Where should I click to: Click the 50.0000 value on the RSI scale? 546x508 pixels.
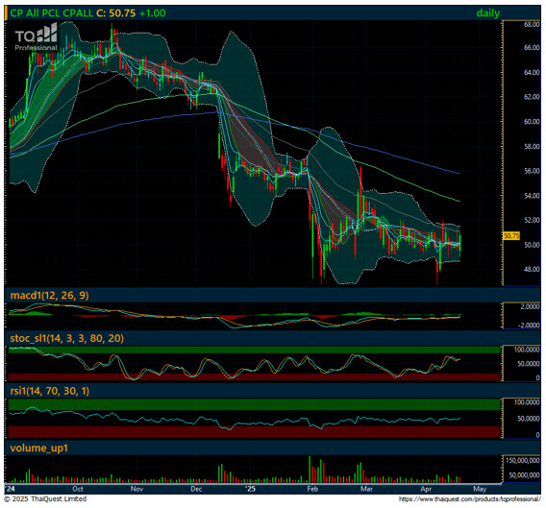529,419
